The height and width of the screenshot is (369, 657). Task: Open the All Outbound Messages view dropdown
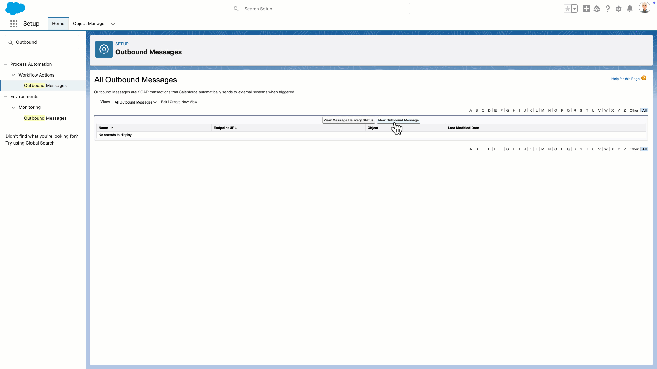click(136, 102)
